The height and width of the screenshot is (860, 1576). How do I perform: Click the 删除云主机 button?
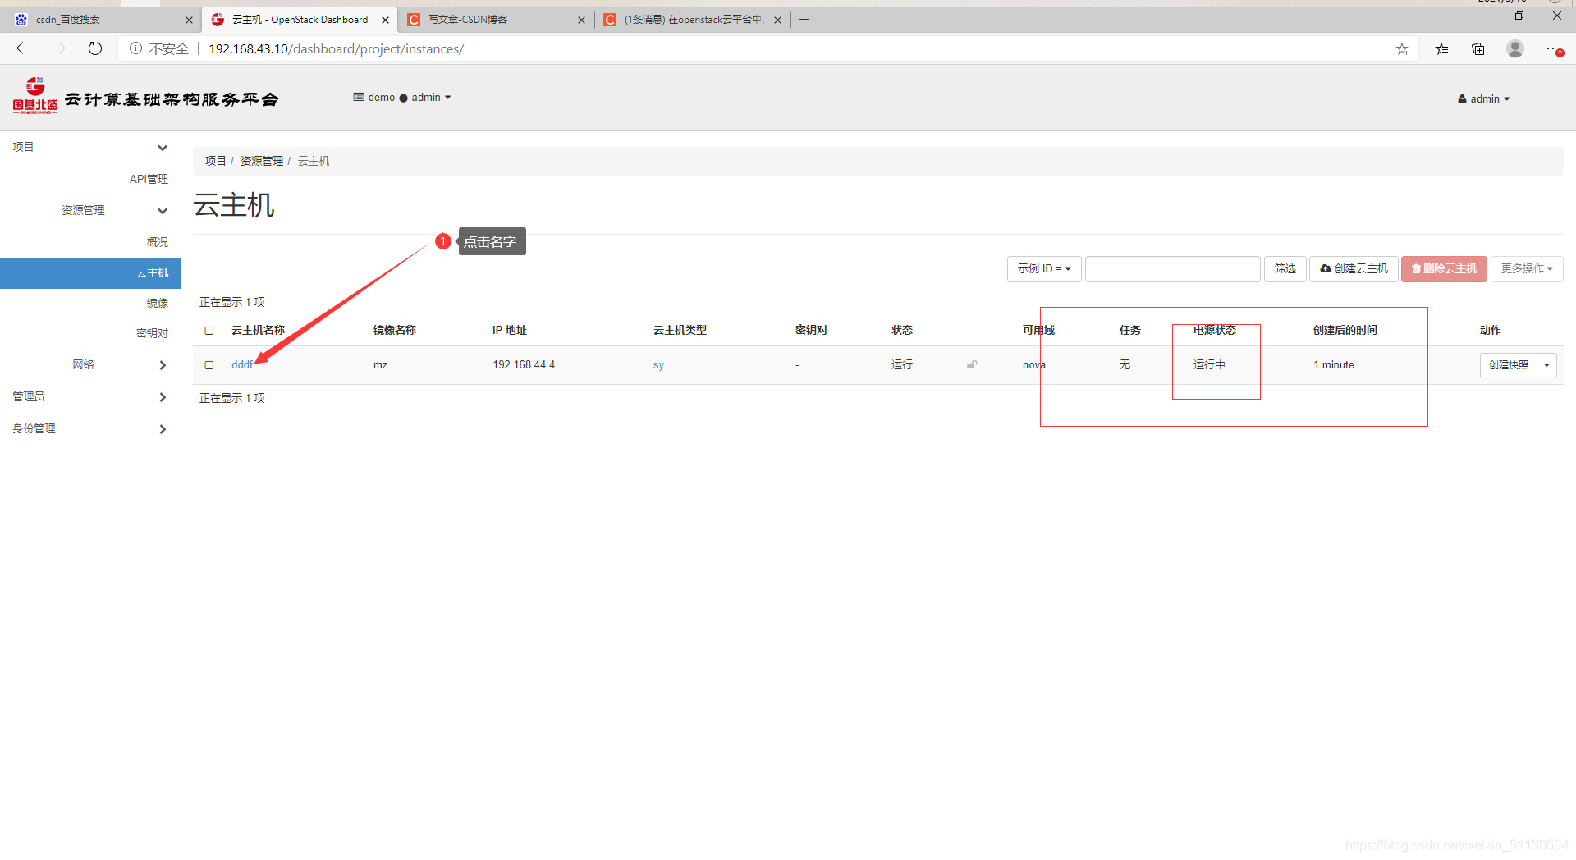(1444, 268)
